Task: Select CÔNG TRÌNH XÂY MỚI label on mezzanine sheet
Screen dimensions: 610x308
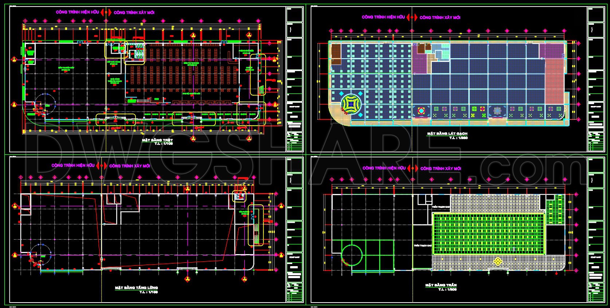Action: [x=130, y=166]
